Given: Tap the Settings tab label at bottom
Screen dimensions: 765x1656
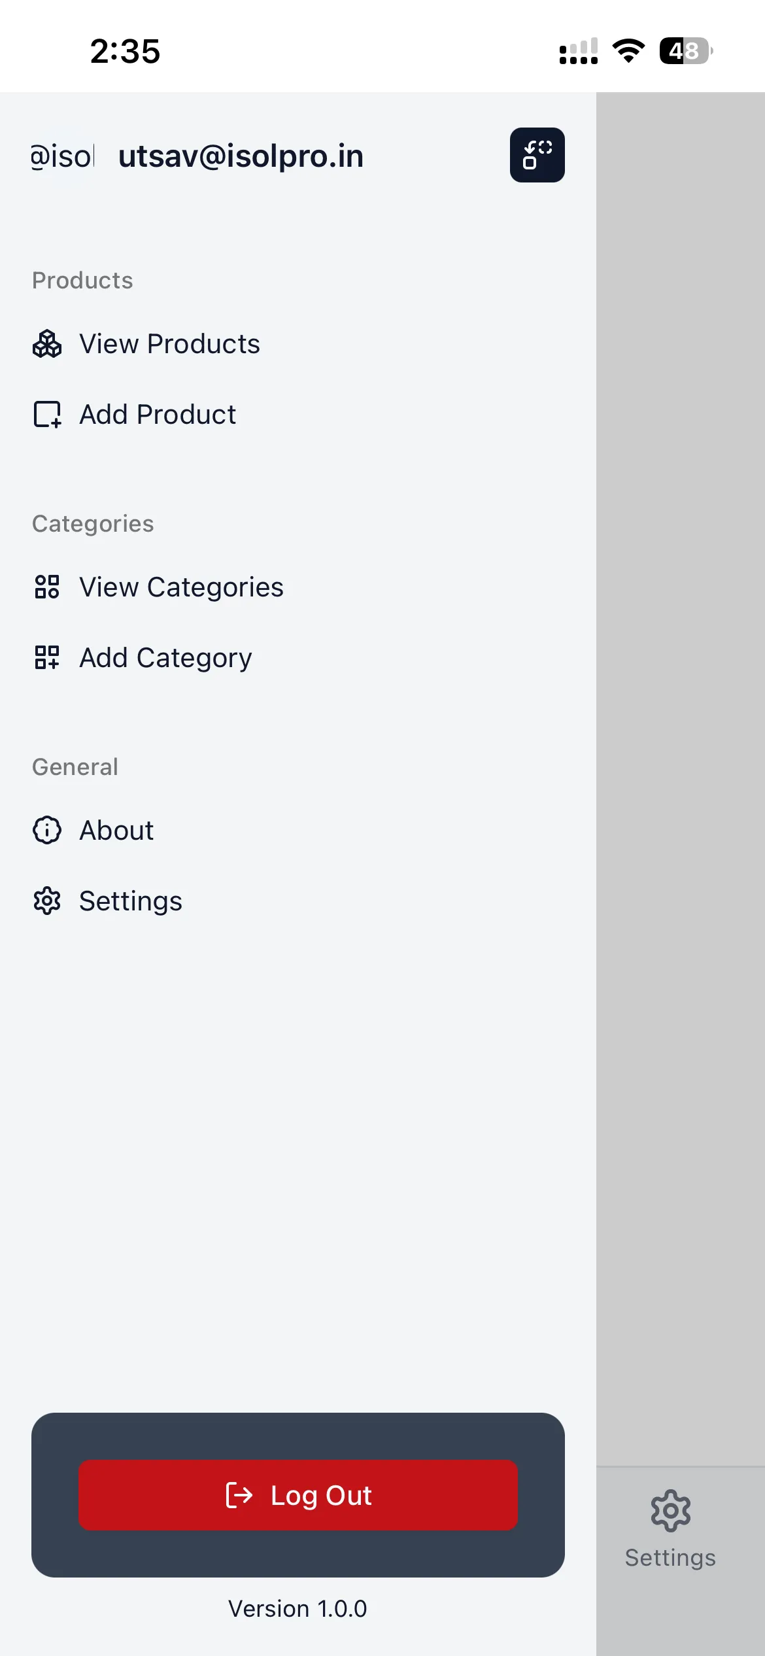Looking at the screenshot, I should 670,1558.
